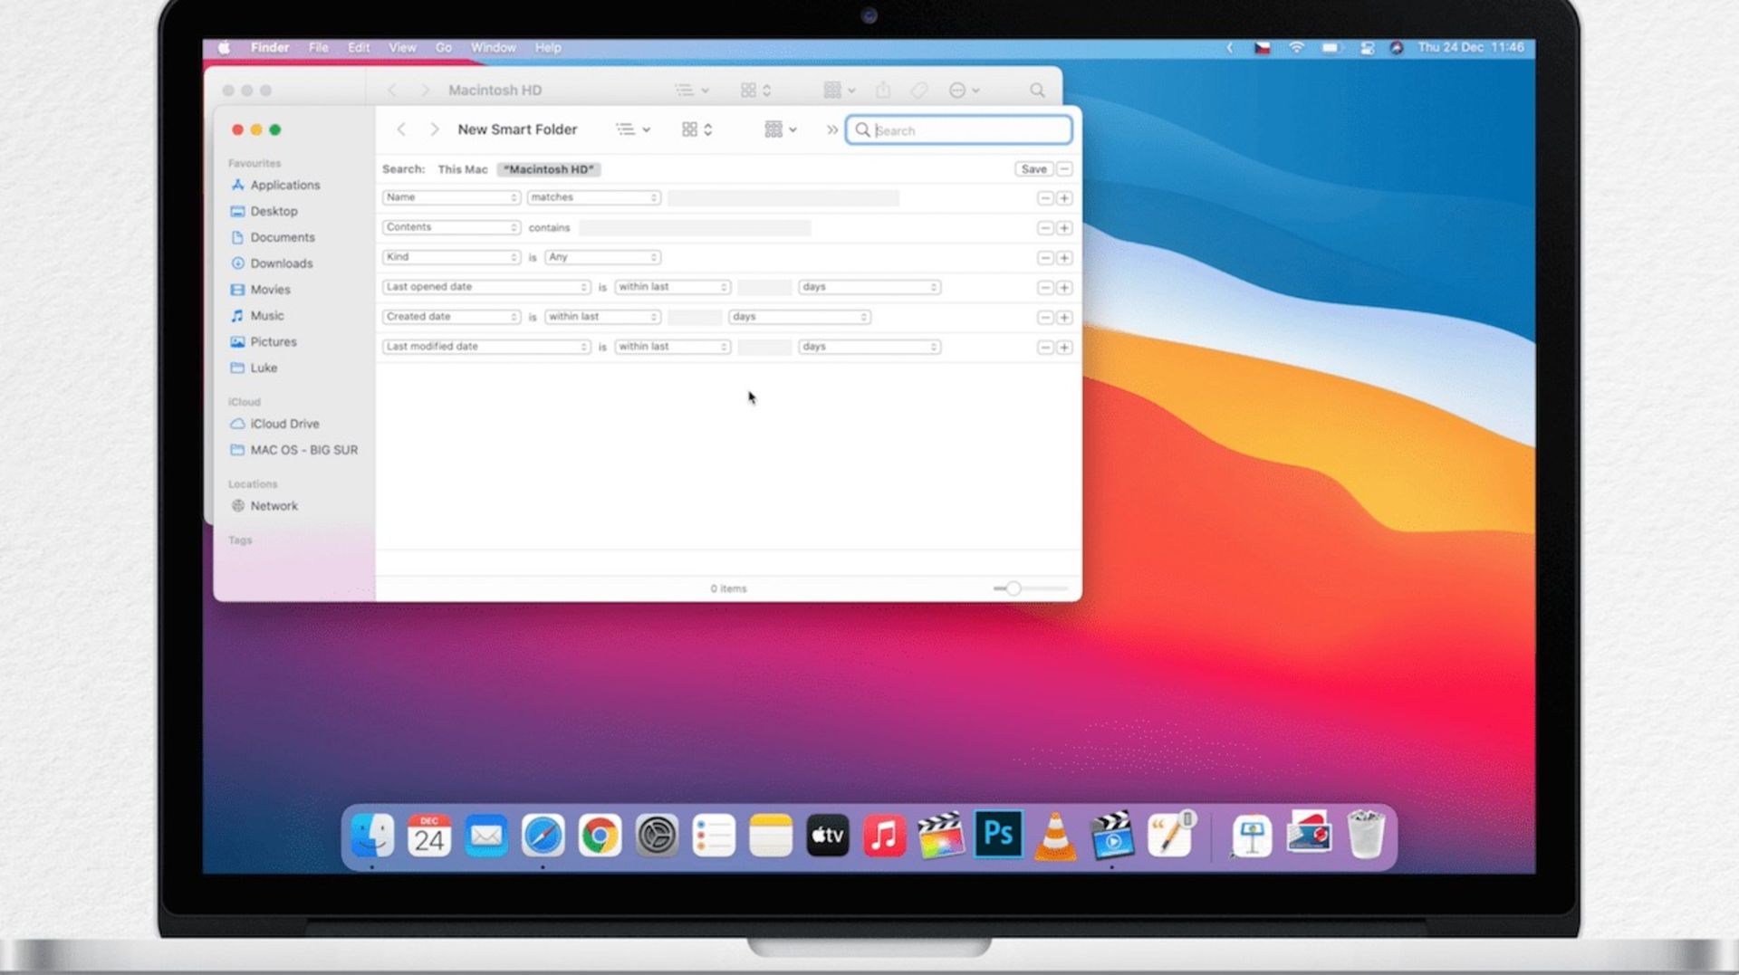Open Safari from the Dock
The height and width of the screenshot is (975, 1739).
(543, 835)
